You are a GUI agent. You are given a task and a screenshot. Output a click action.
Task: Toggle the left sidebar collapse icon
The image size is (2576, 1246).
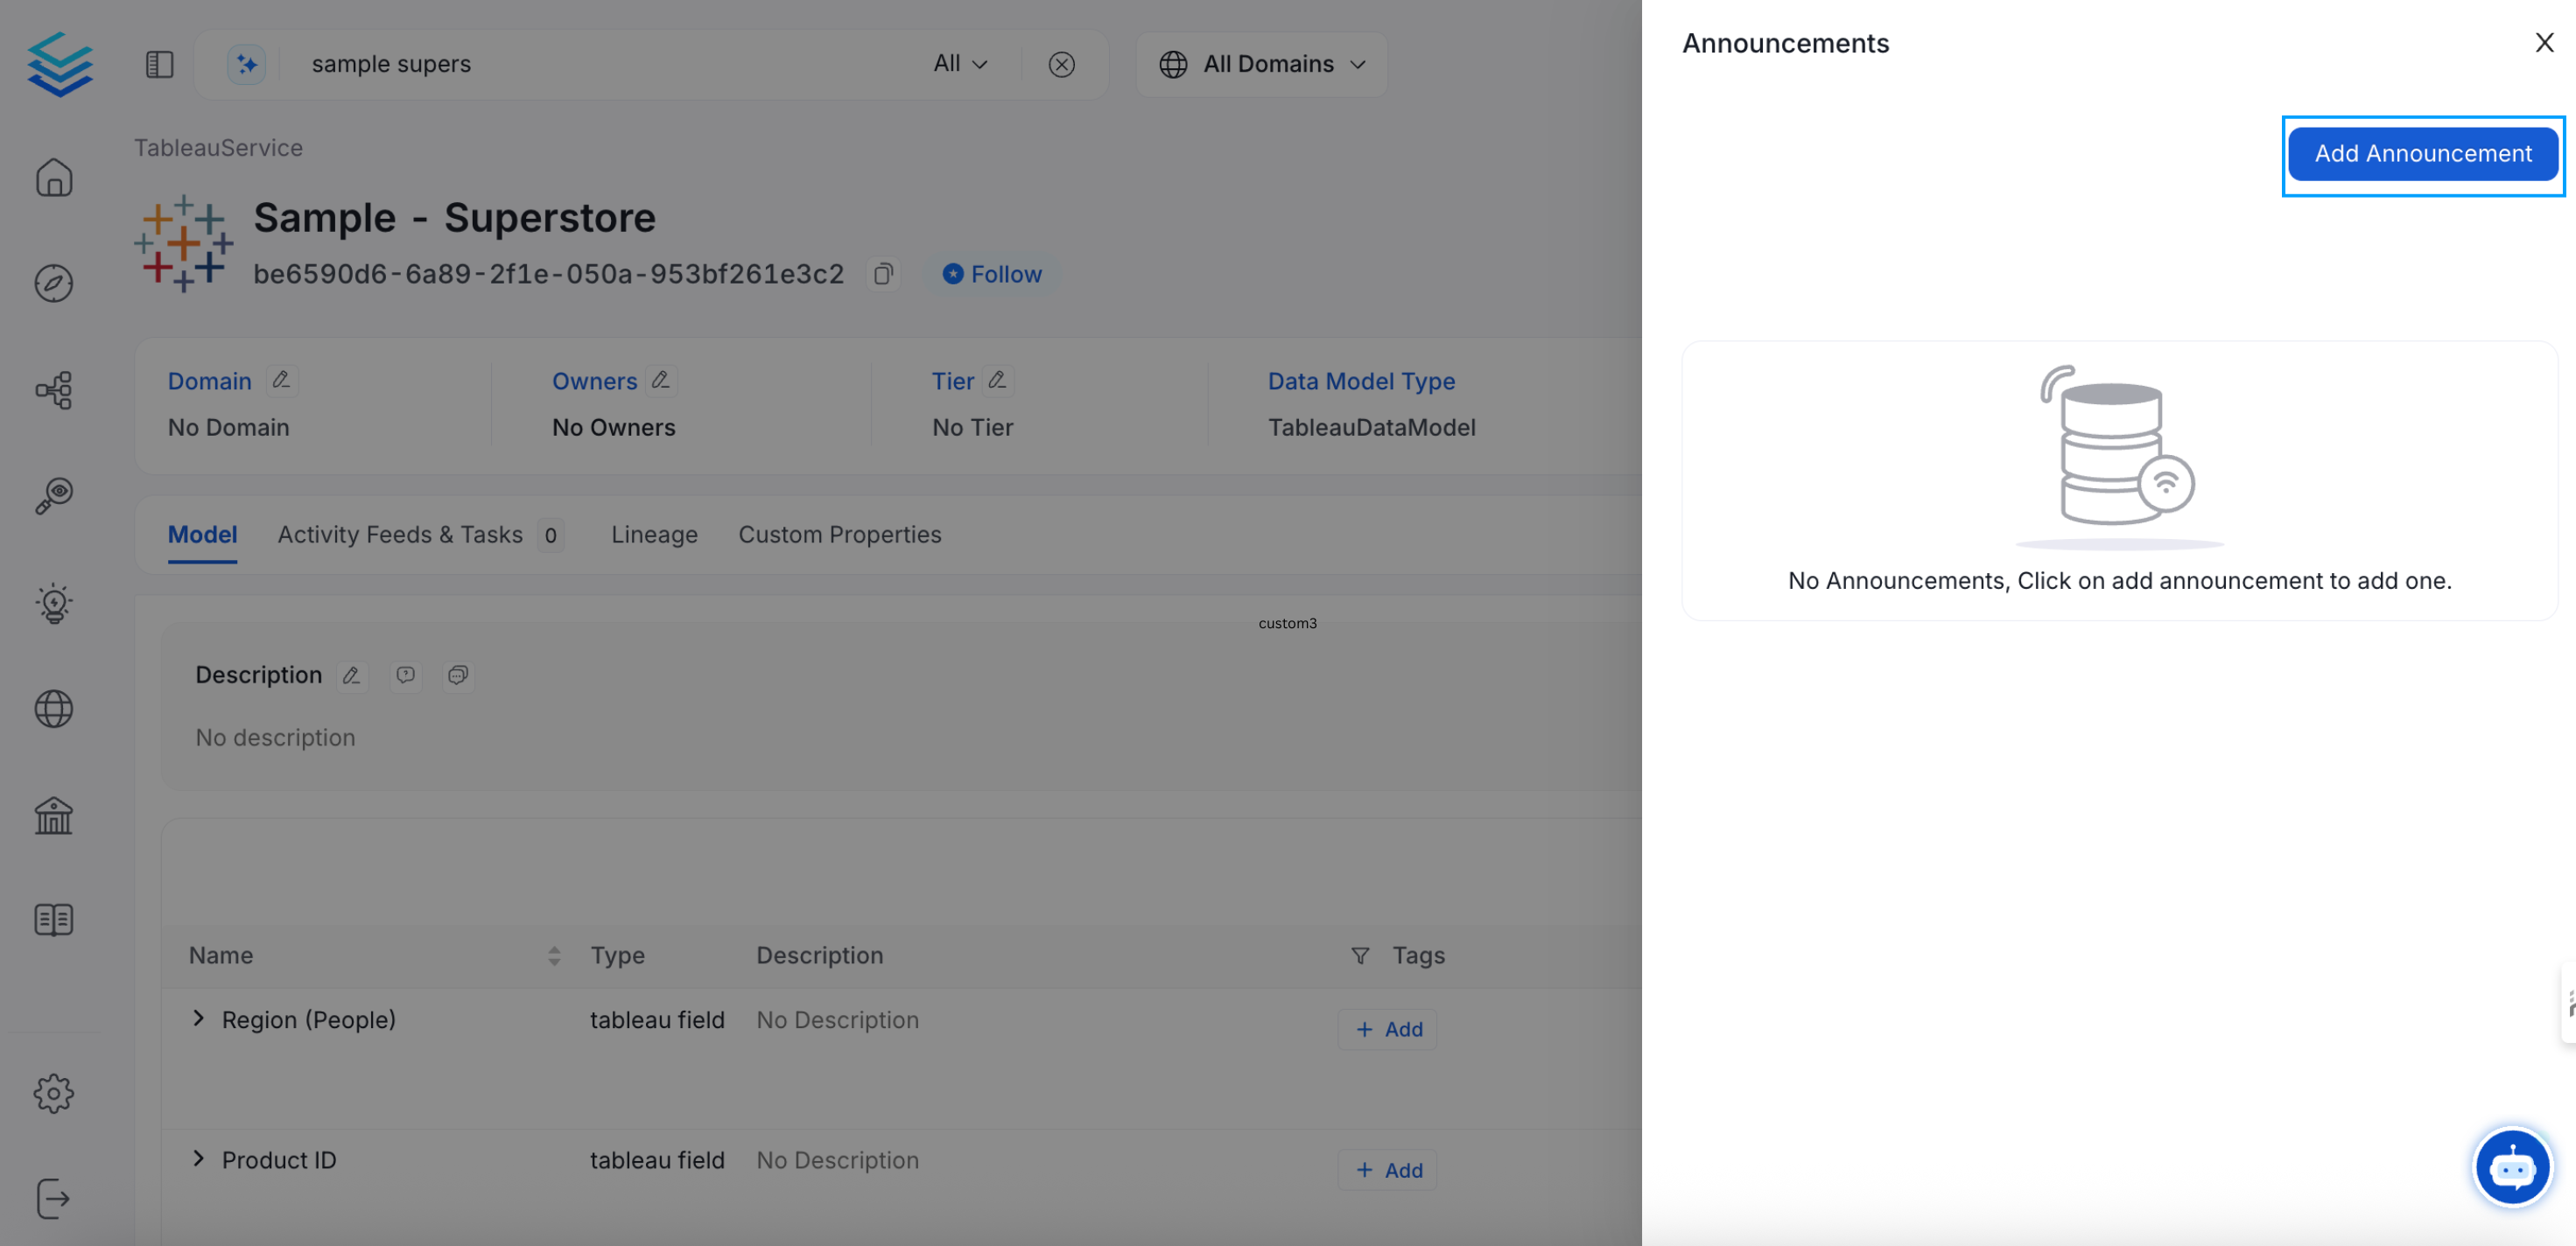(x=160, y=64)
